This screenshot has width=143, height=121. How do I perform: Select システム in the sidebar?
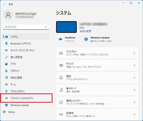coord(26,37)
